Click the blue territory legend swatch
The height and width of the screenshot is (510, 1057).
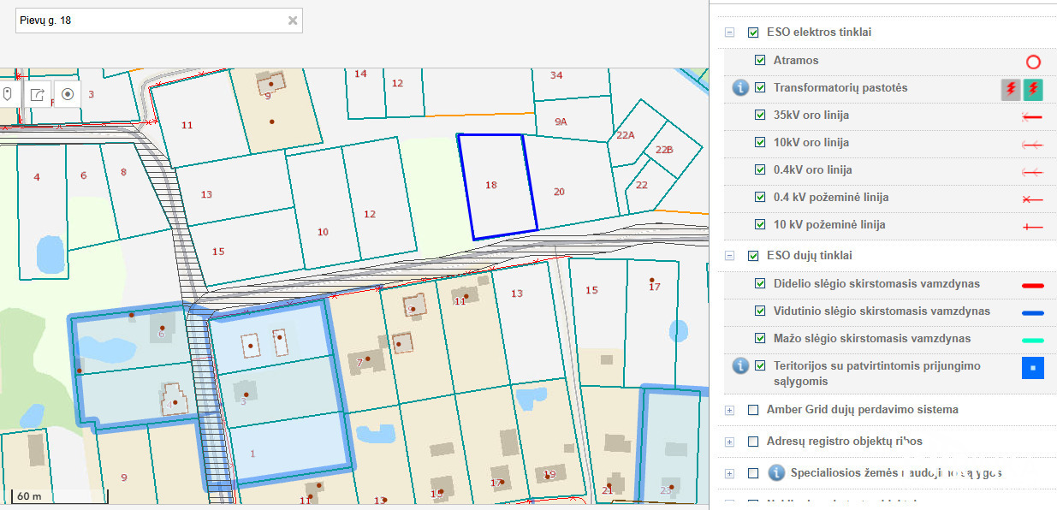(x=1032, y=368)
